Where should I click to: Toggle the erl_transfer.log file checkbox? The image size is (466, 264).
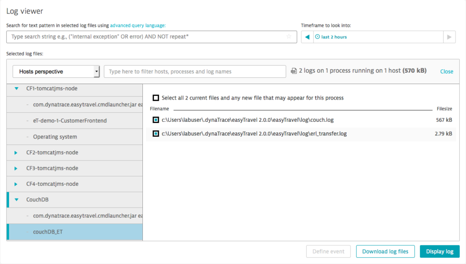coord(156,134)
